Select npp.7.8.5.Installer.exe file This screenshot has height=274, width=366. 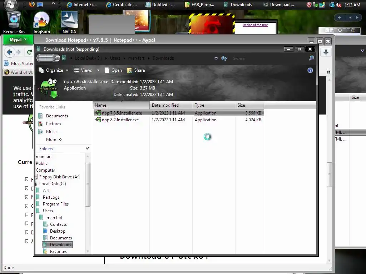click(179, 113)
